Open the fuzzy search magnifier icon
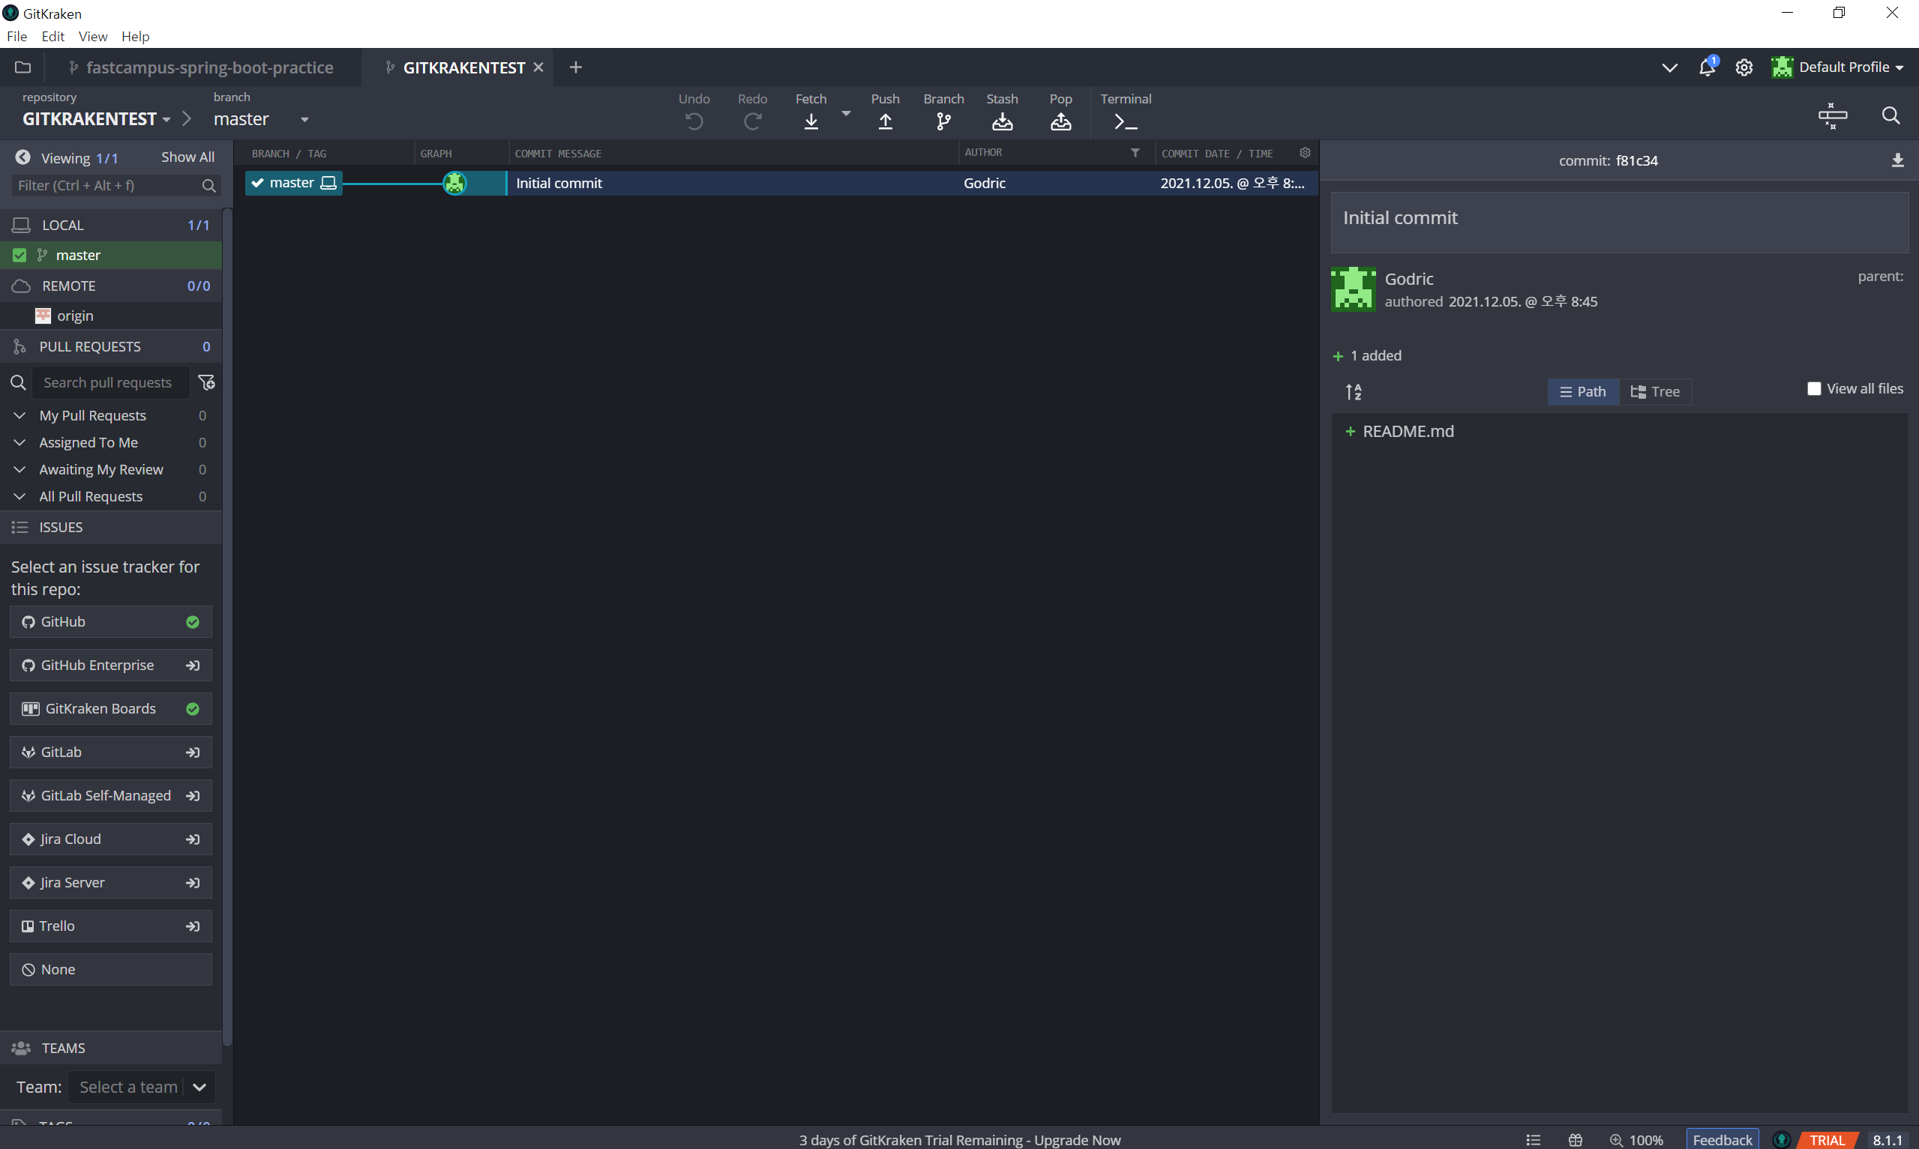This screenshot has height=1149, width=1919. [1891, 115]
